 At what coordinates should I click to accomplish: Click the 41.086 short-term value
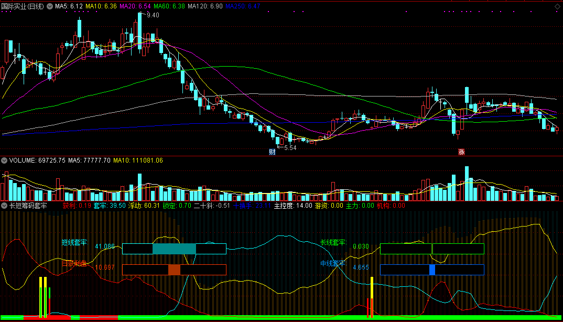coord(105,246)
